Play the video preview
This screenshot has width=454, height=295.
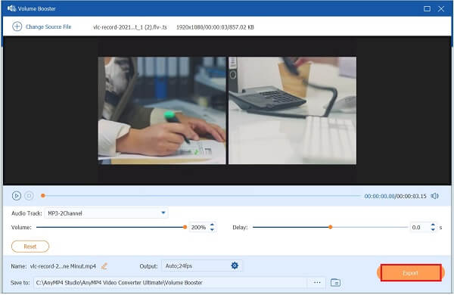tap(17, 196)
